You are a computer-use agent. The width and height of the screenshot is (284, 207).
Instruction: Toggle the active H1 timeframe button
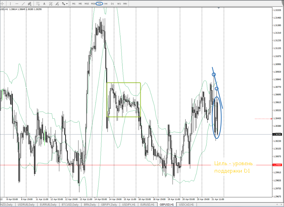pyautogui.click(x=100, y=4)
